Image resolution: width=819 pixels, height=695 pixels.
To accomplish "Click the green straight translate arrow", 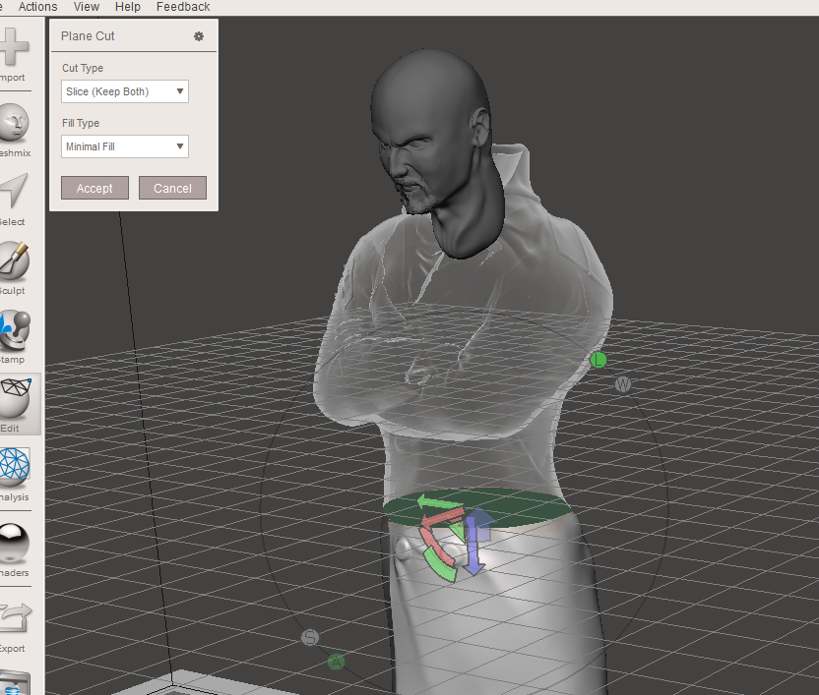I will (x=439, y=504).
